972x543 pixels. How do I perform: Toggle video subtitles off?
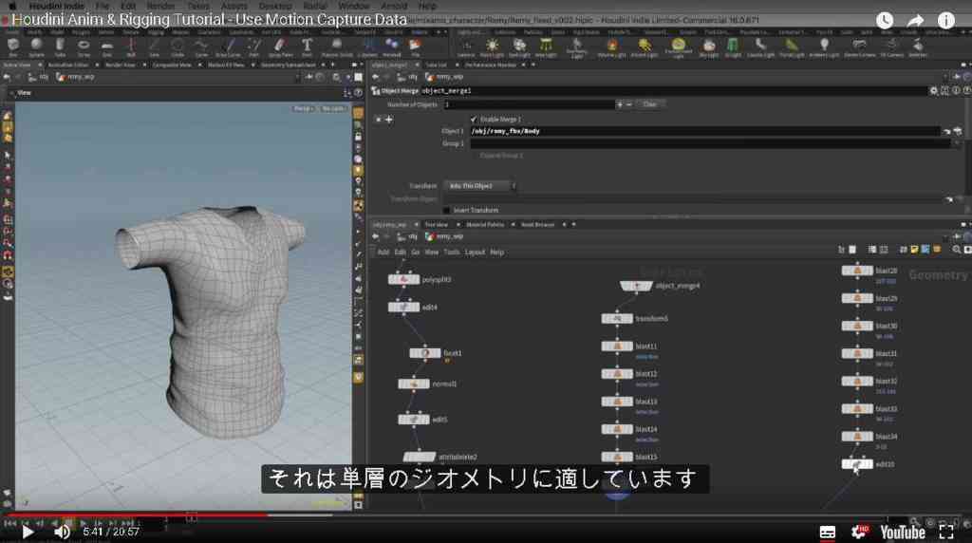[x=827, y=532]
